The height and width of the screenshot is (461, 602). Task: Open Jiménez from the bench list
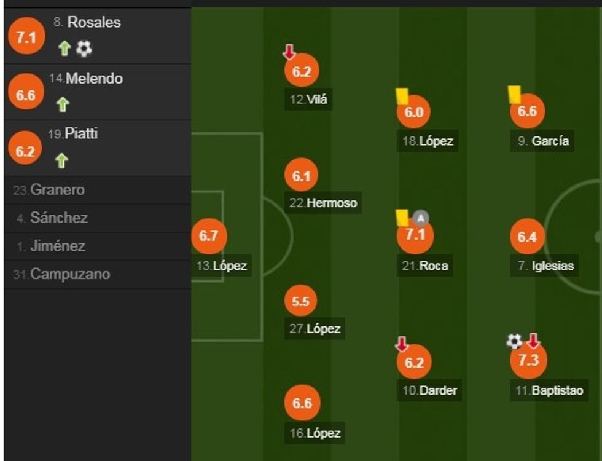tap(58, 246)
